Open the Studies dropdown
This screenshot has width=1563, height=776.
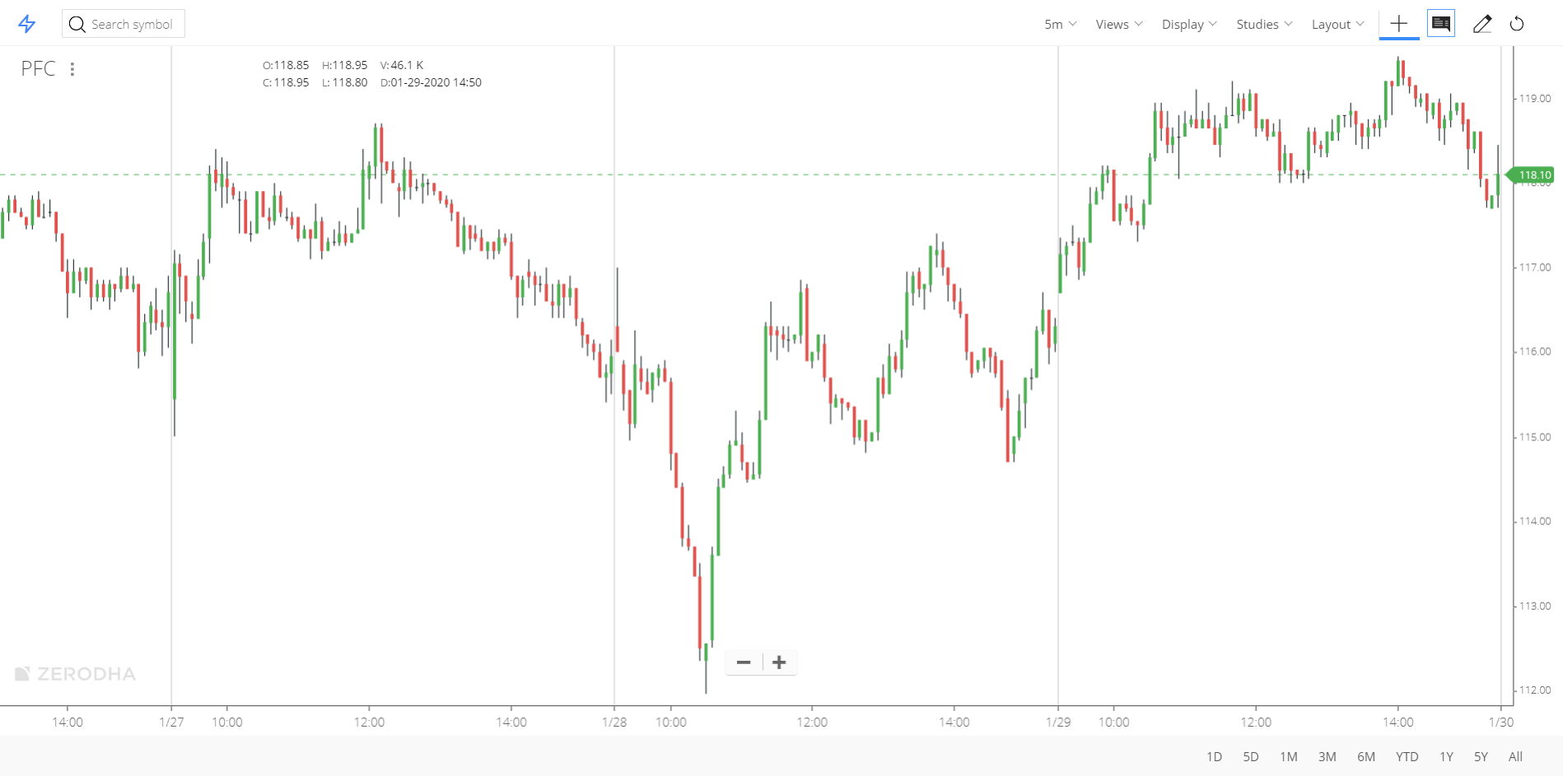[x=1263, y=24]
